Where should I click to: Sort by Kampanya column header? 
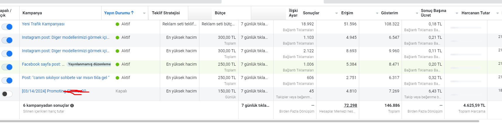[x=32, y=13]
